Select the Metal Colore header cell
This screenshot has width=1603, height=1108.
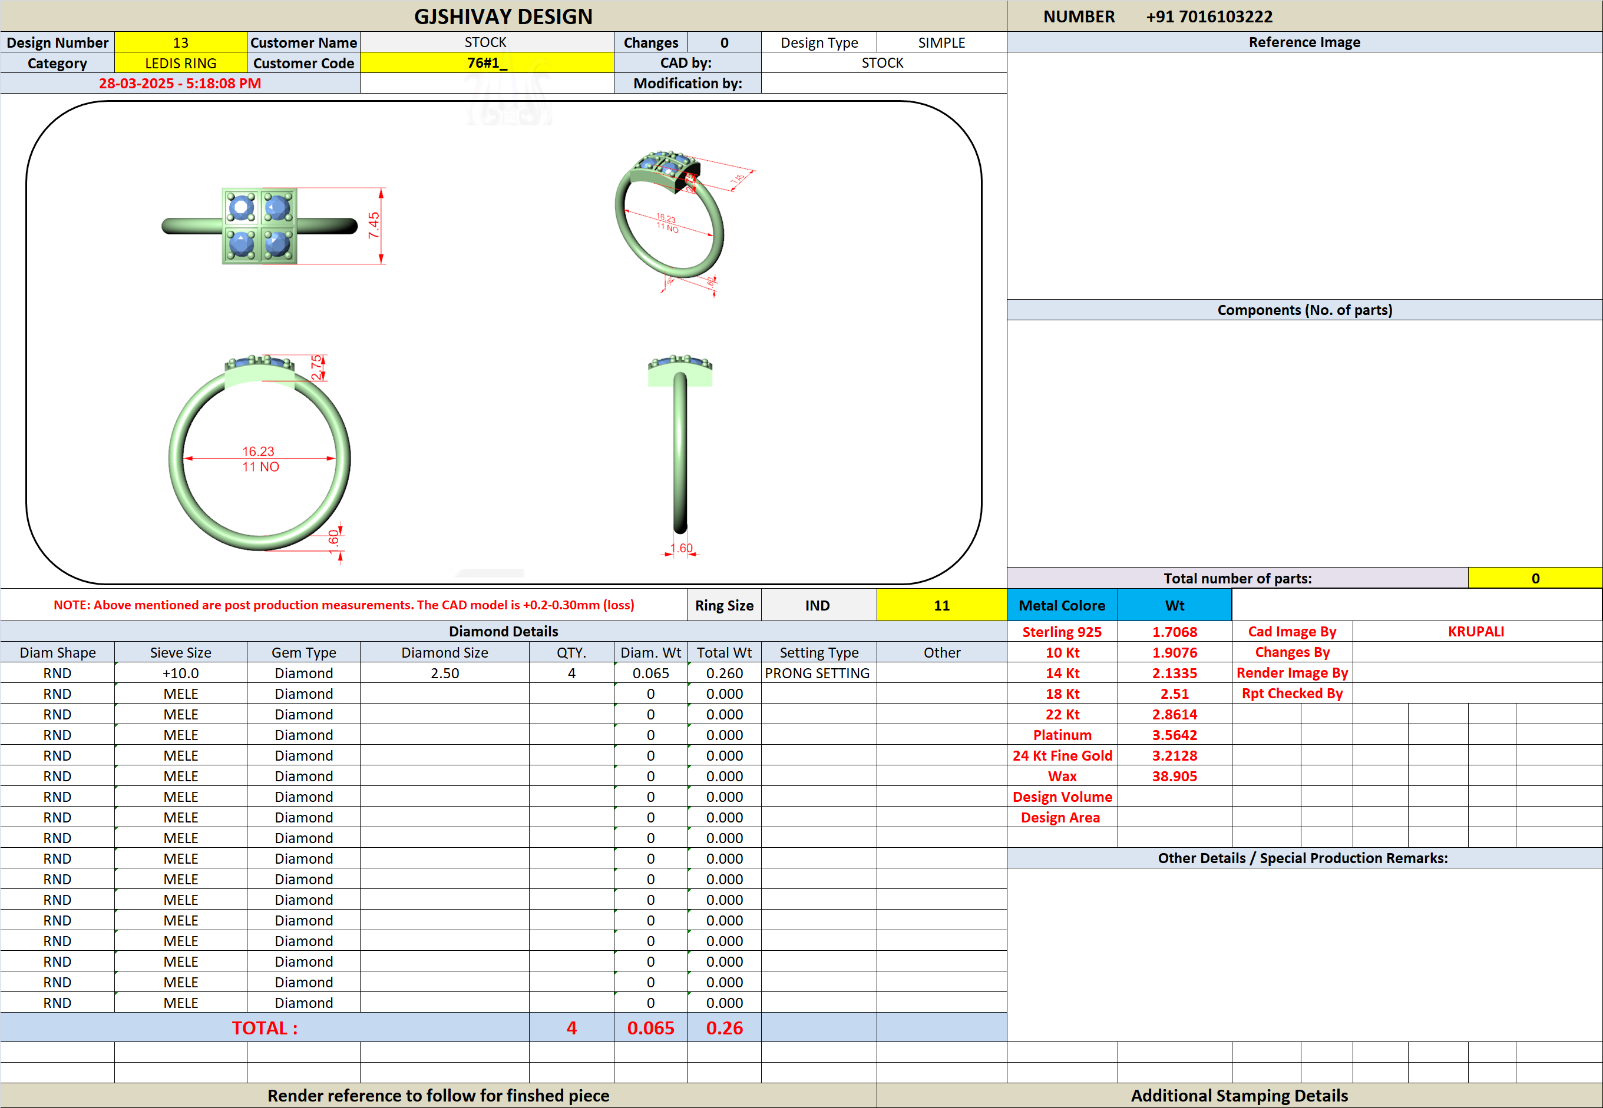pyautogui.click(x=1062, y=605)
